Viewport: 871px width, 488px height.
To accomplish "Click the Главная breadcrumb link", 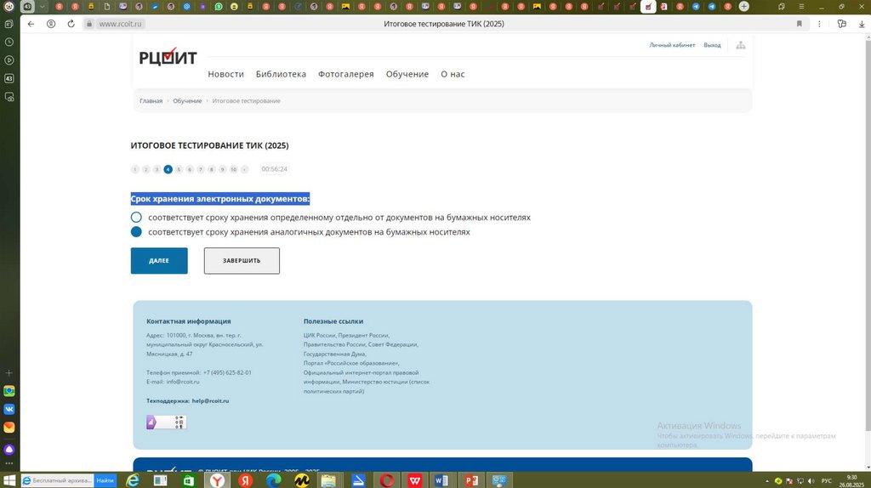I will (151, 101).
